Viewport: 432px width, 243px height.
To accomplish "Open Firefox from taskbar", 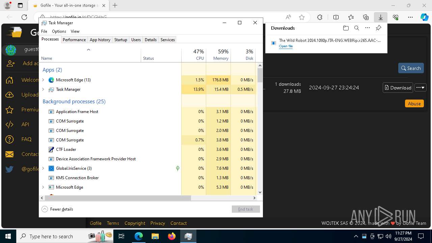I will 172,236.
